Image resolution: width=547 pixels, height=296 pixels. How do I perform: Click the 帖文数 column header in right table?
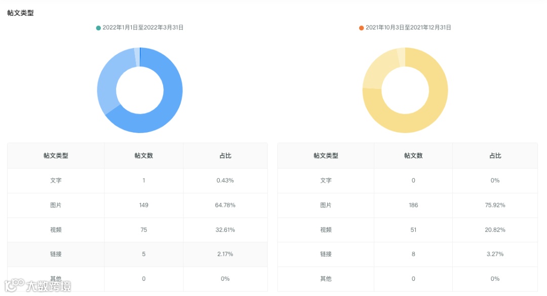[x=413, y=155]
